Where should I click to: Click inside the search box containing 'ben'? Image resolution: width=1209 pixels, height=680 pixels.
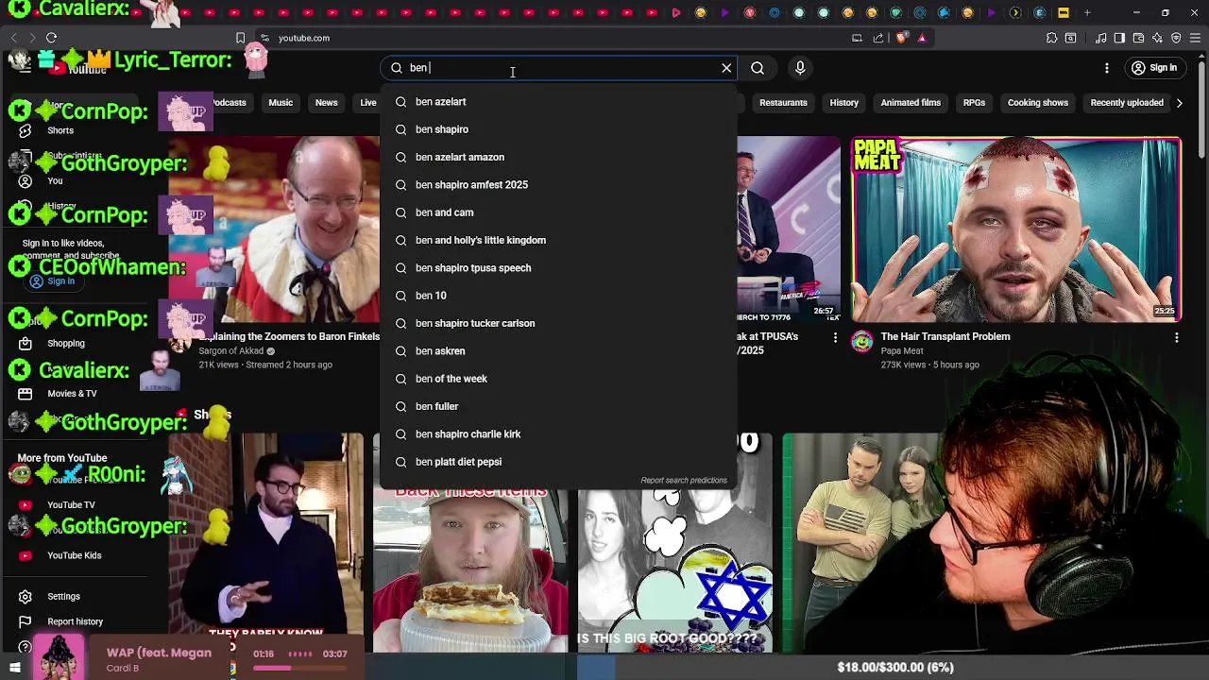(557, 68)
